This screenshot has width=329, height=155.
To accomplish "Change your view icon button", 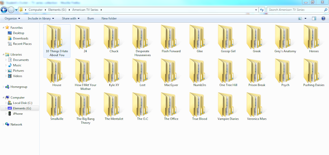I will pyautogui.click(x=300, y=18).
